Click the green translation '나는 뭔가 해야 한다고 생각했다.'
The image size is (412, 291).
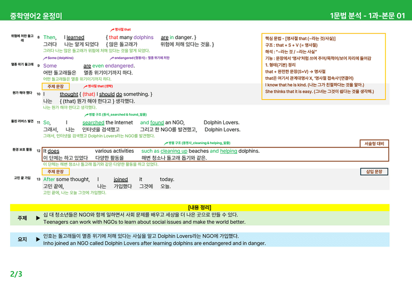[70, 107]
